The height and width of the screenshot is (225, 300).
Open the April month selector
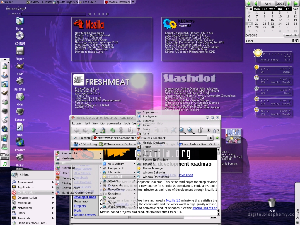click(x=267, y=4)
